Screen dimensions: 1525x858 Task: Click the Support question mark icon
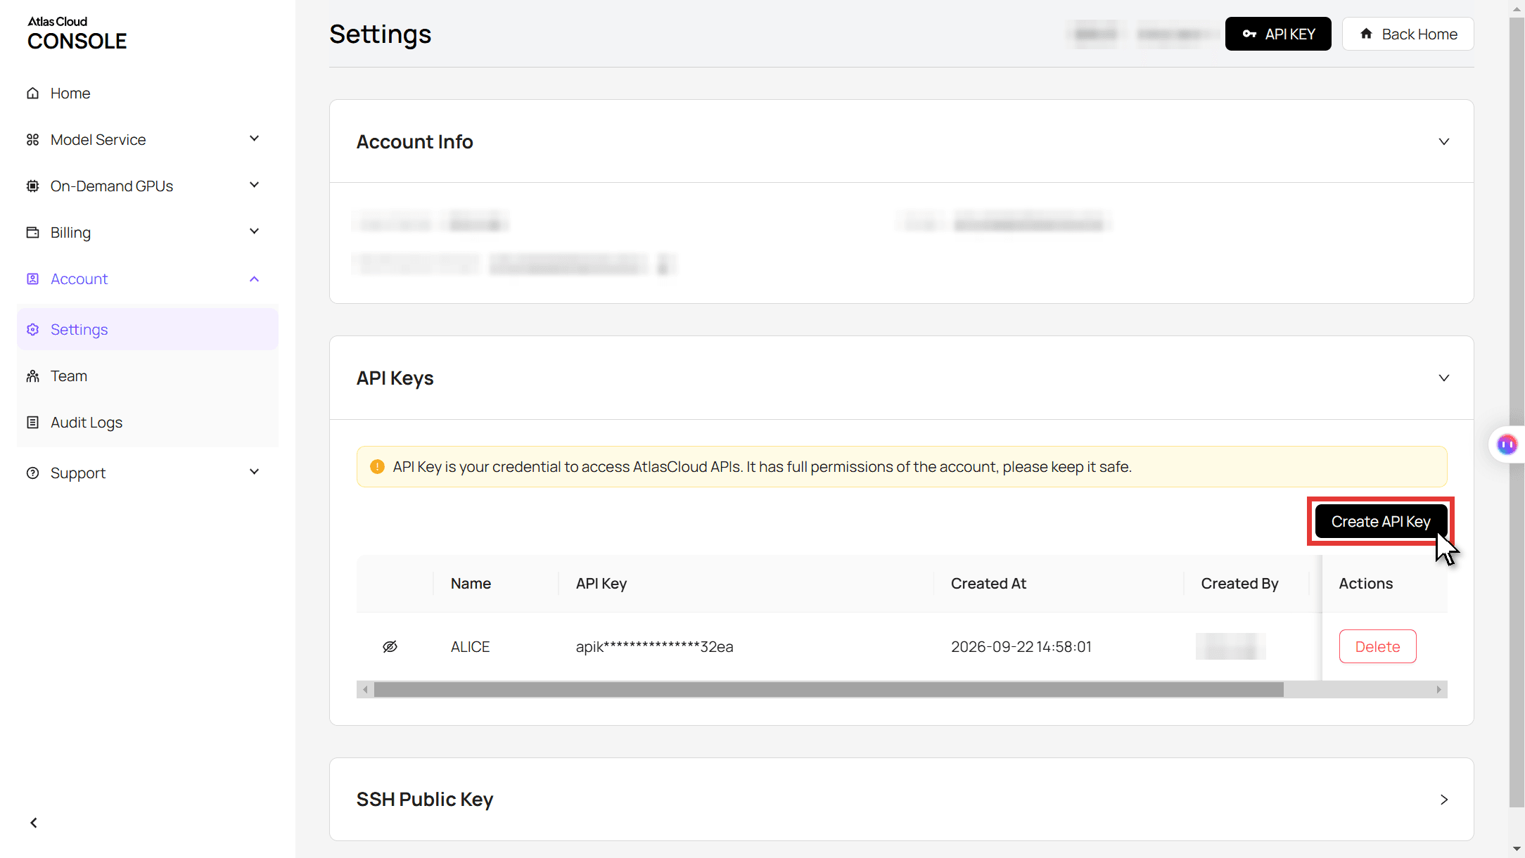tap(32, 473)
